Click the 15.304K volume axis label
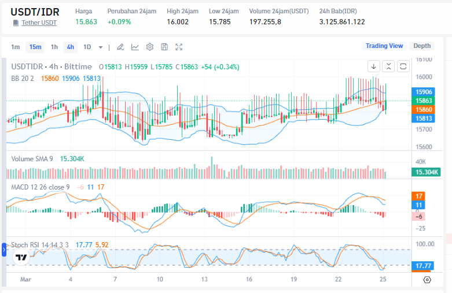 [x=426, y=172]
